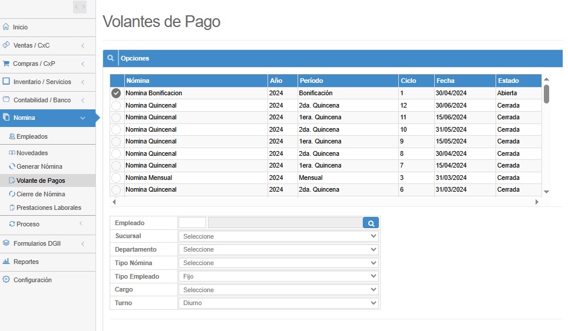Viewport: 568px width, 331px height.
Task: Click the employee search magnifier button
Action: 371,223
